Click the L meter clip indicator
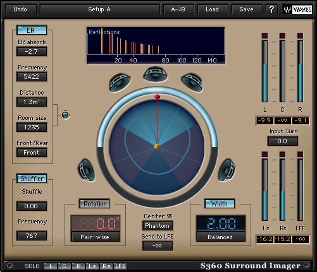This screenshot has width=317, height=272. click(264, 35)
